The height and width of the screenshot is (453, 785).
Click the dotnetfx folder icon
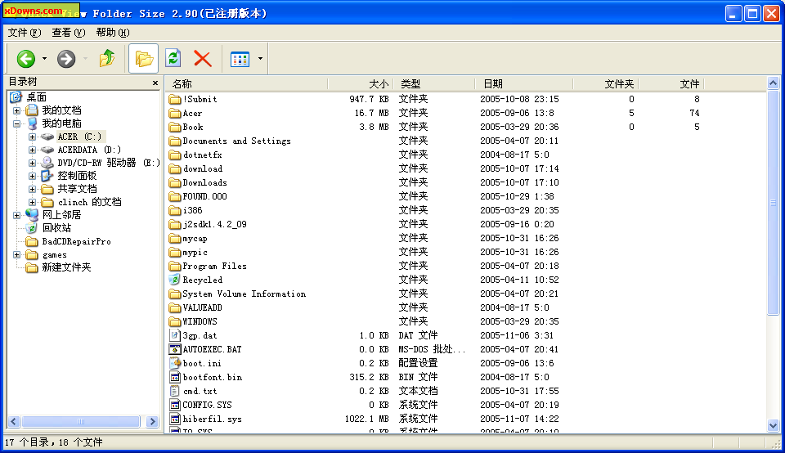pyautogui.click(x=175, y=155)
